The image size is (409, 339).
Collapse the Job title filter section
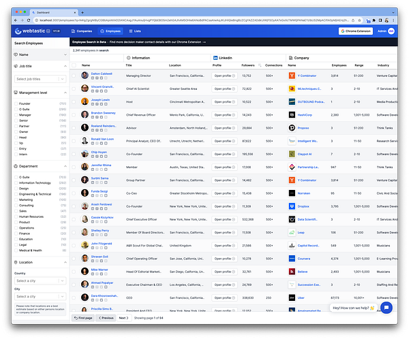click(x=65, y=66)
